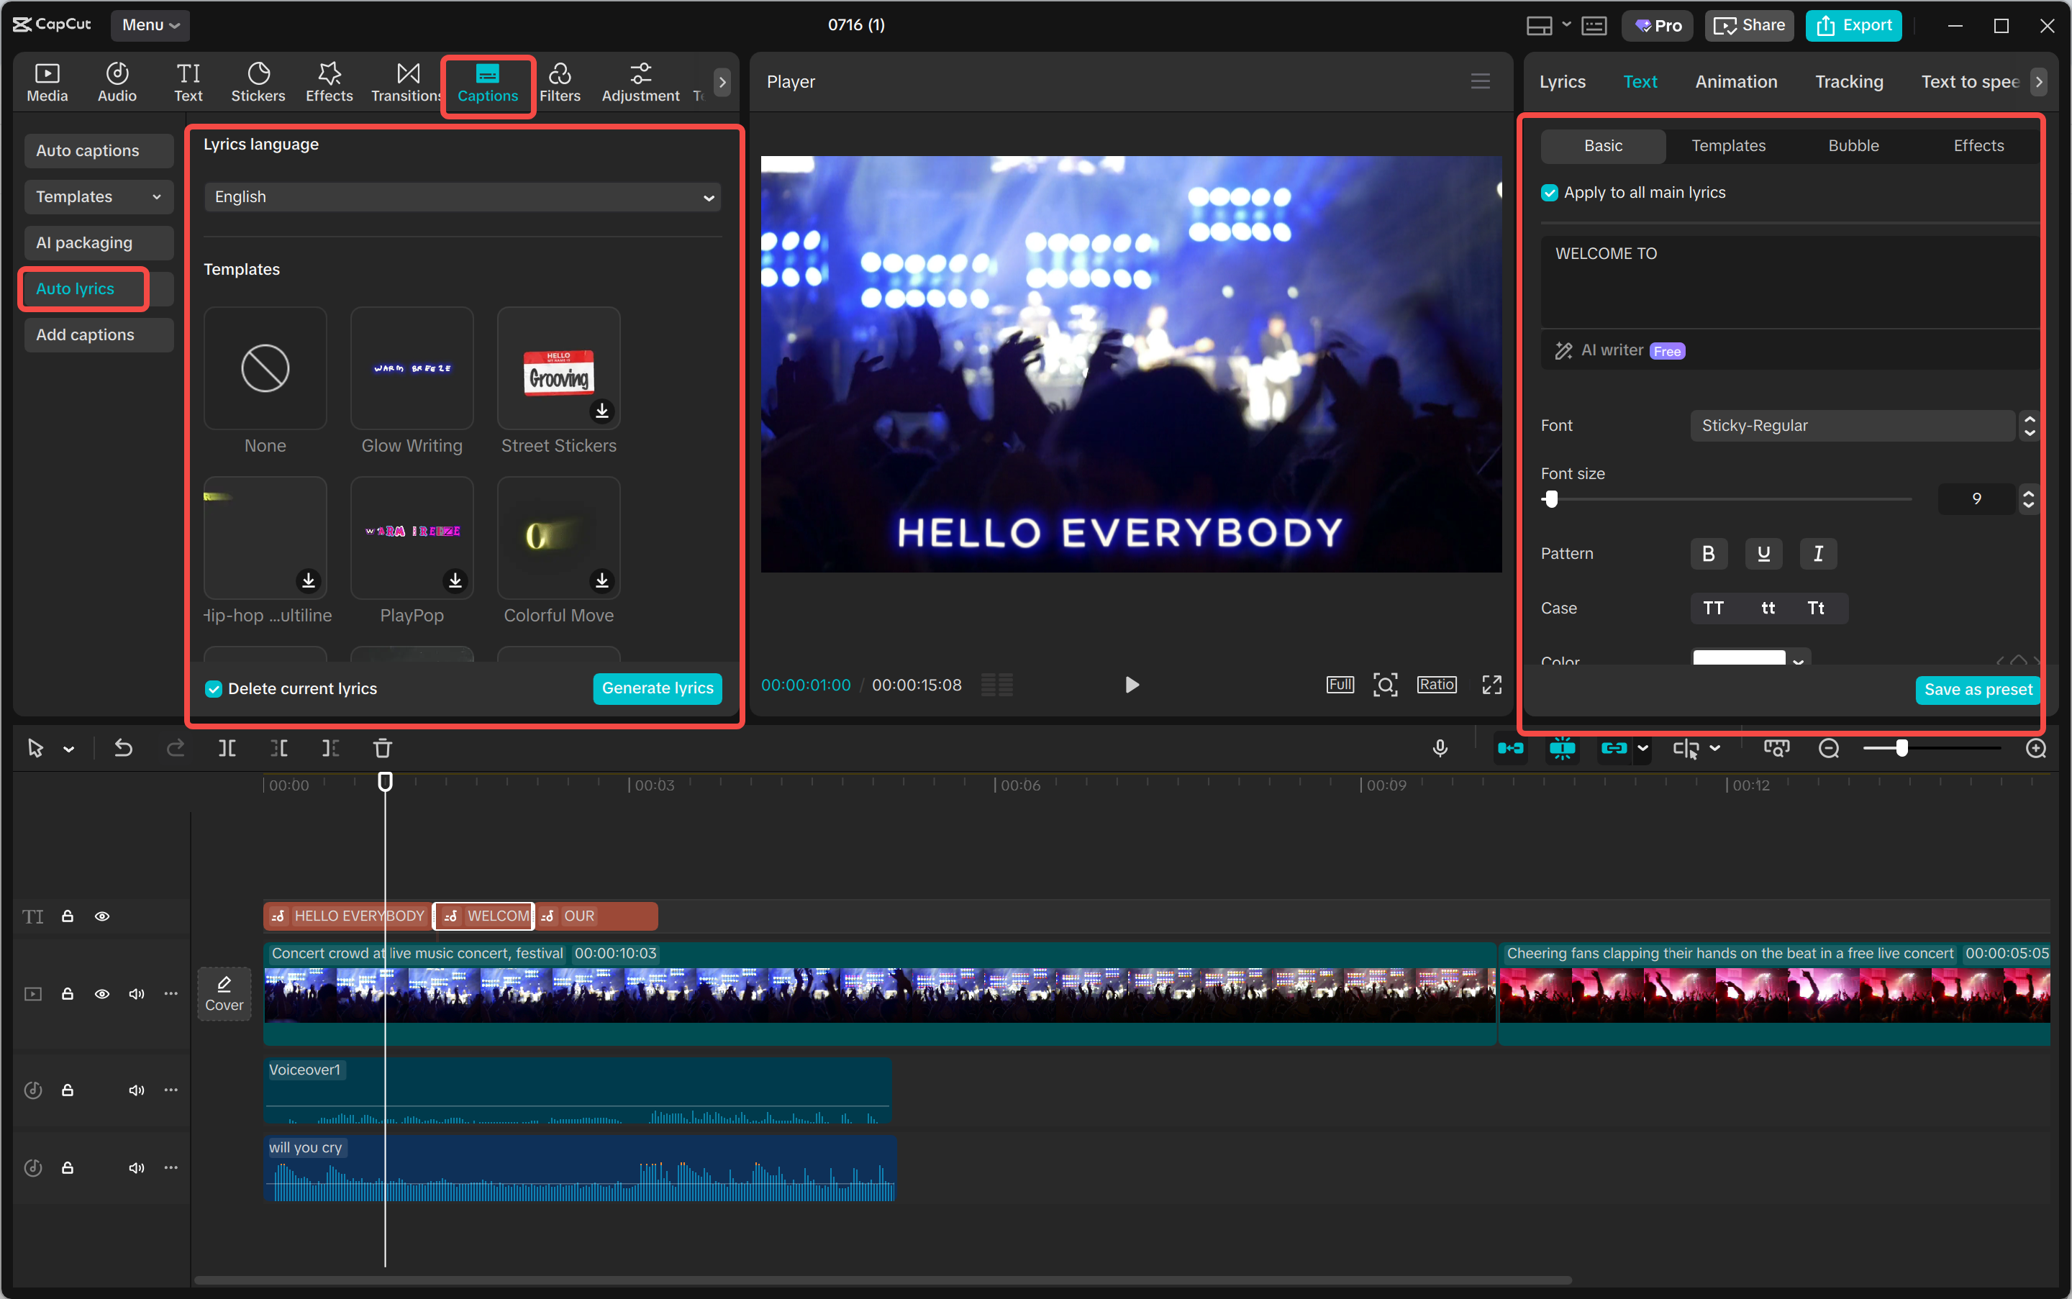This screenshot has height=1299, width=2072.
Task: Select the Bubble text tab
Action: click(1853, 146)
